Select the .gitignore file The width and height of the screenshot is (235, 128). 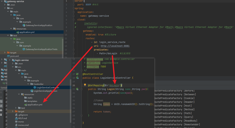point(23,115)
